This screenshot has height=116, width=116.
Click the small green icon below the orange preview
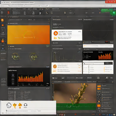(x=48, y=46)
